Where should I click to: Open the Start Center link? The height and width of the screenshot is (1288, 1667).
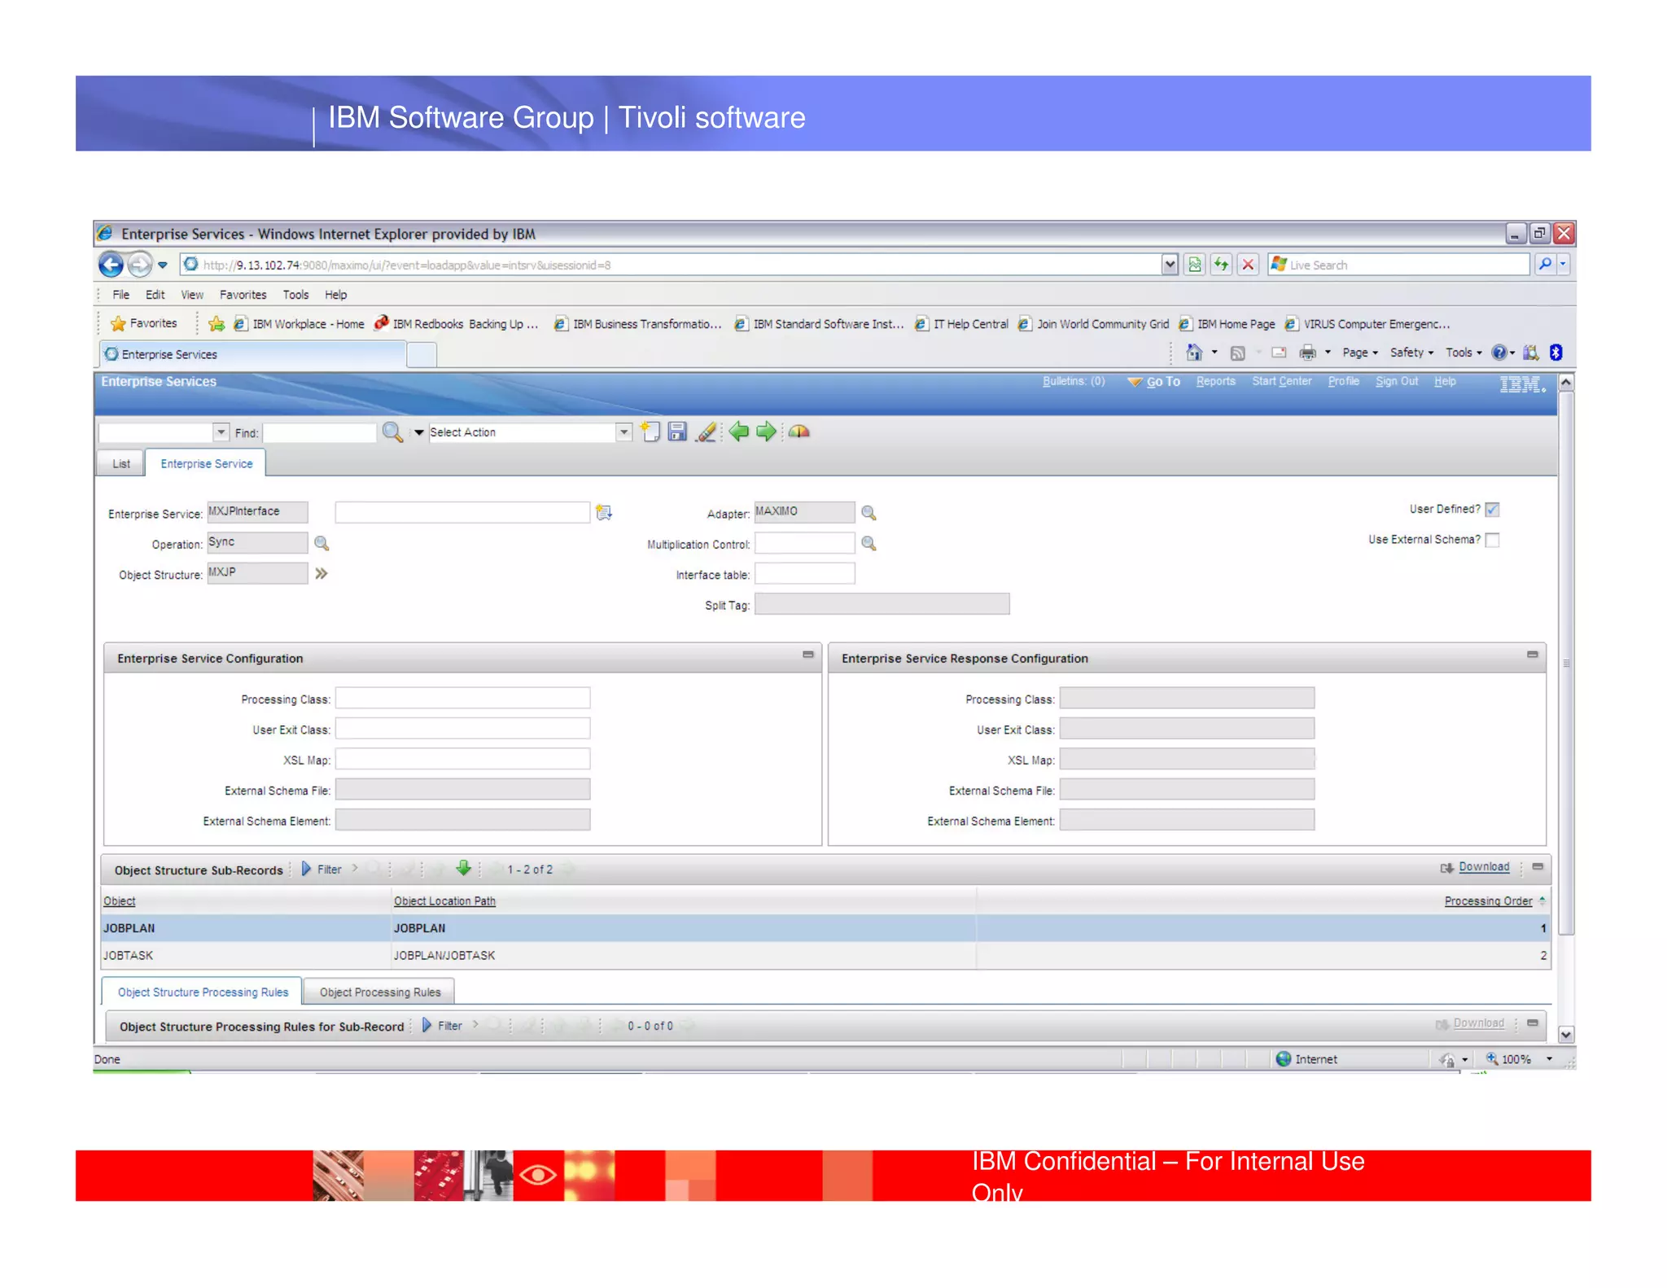click(1281, 381)
